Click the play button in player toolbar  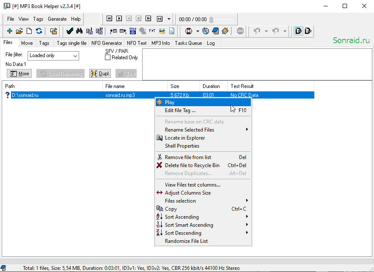(x=119, y=19)
